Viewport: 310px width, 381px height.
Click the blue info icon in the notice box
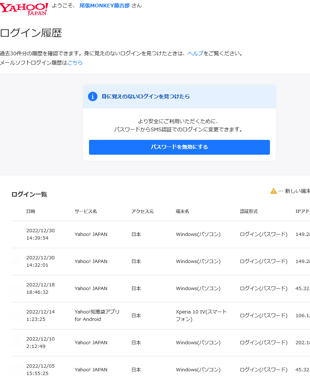[93, 96]
